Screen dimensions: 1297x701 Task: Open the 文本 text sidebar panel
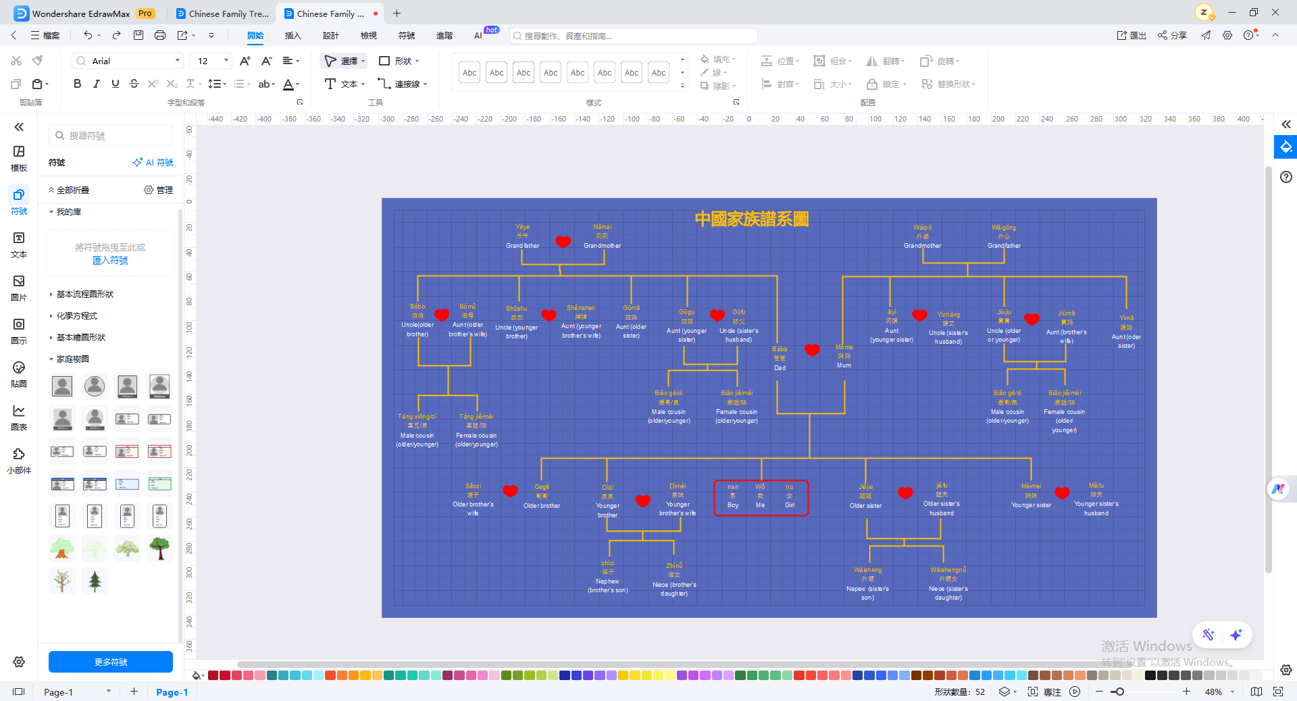pyautogui.click(x=19, y=245)
